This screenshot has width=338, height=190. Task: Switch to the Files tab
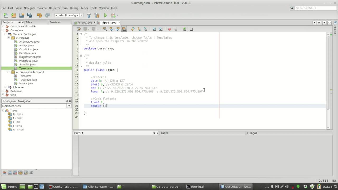(x=29, y=22)
